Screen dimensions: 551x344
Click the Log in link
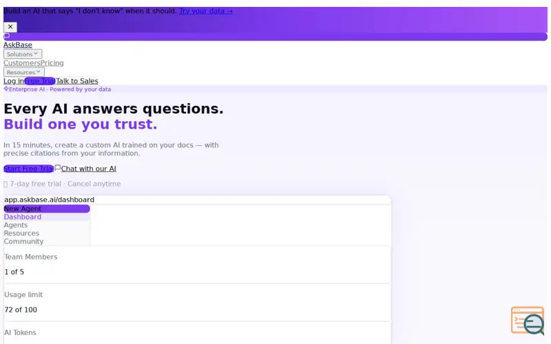pyautogui.click(x=14, y=81)
